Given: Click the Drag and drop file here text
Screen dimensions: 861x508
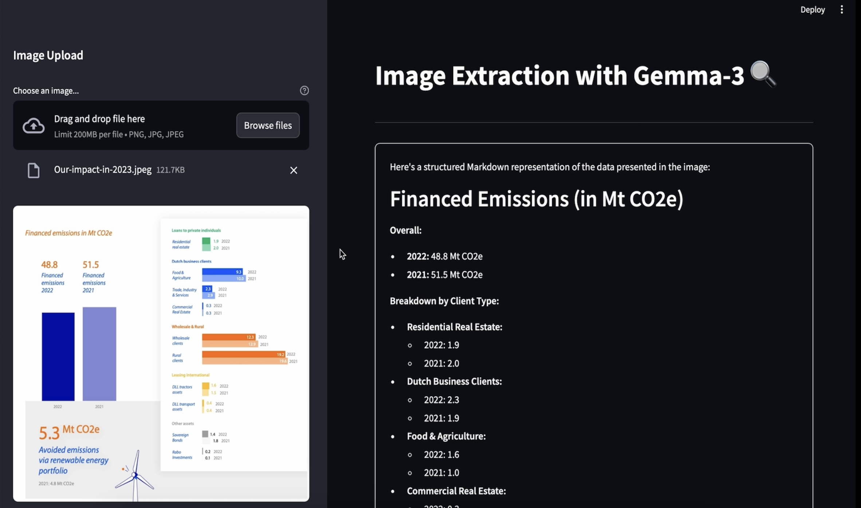Looking at the screenshot, I should coord(99,119).
